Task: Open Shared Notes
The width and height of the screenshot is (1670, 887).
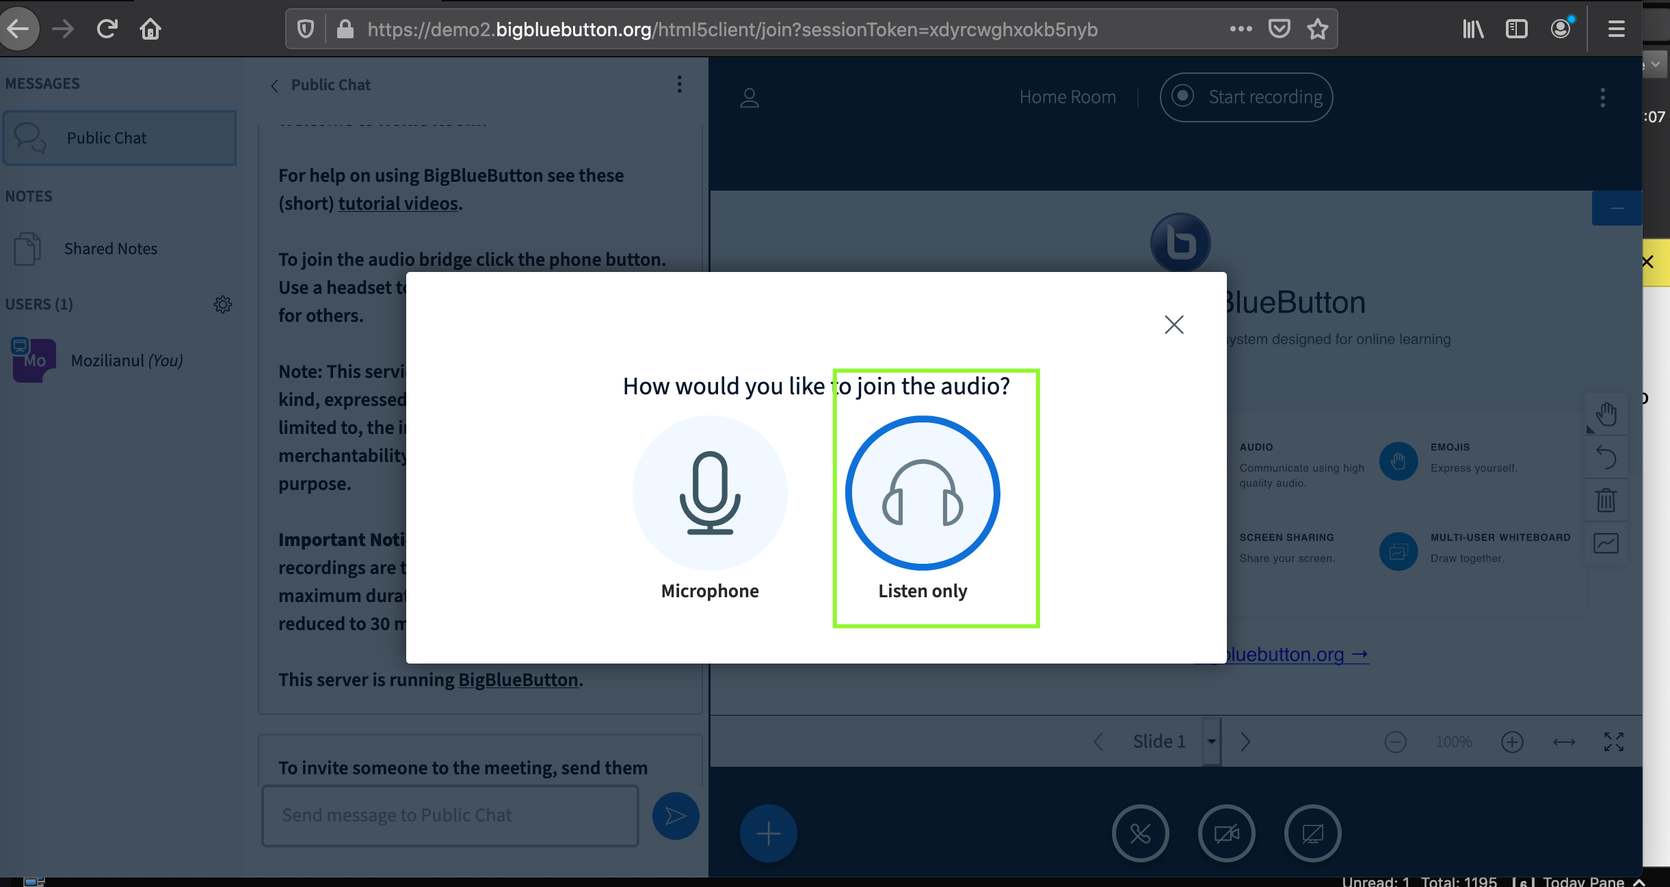Action: point(120,249)
